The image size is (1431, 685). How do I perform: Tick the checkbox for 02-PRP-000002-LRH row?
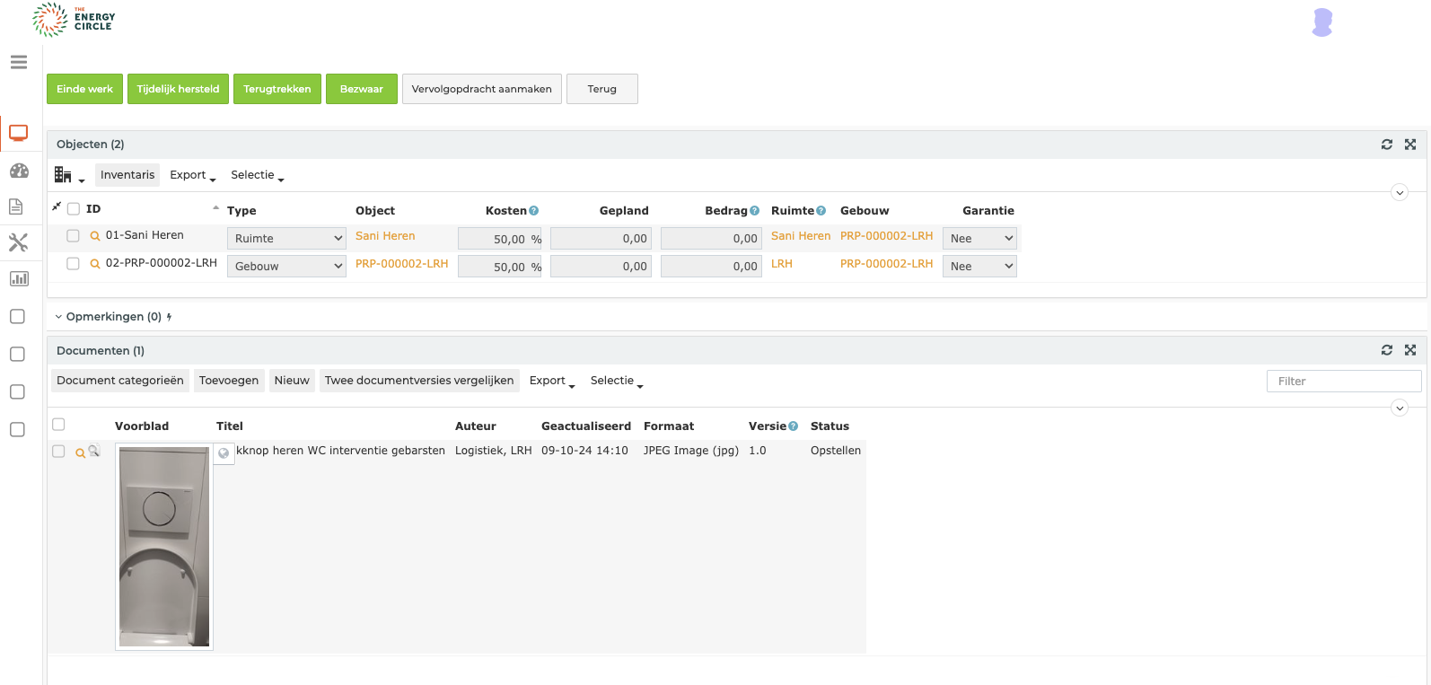(74, 264)
